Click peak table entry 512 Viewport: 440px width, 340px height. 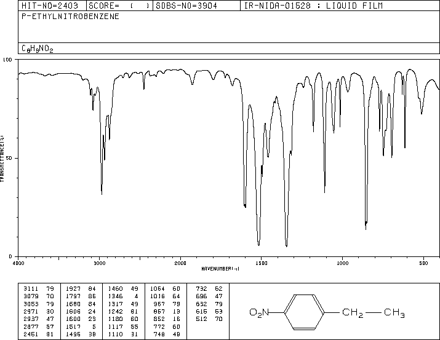(201, 319)
